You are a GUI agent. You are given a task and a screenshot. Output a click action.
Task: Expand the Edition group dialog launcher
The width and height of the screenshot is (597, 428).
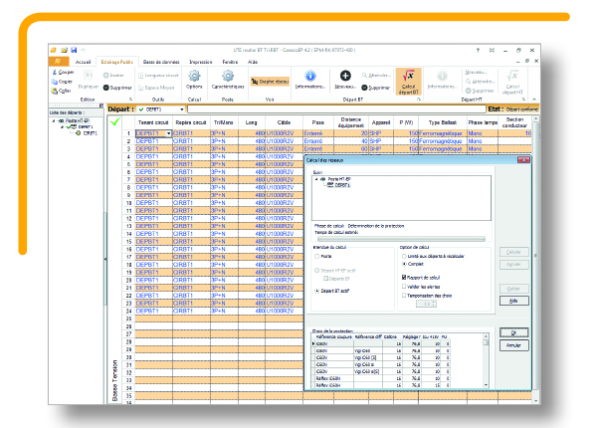click(131, 100)
